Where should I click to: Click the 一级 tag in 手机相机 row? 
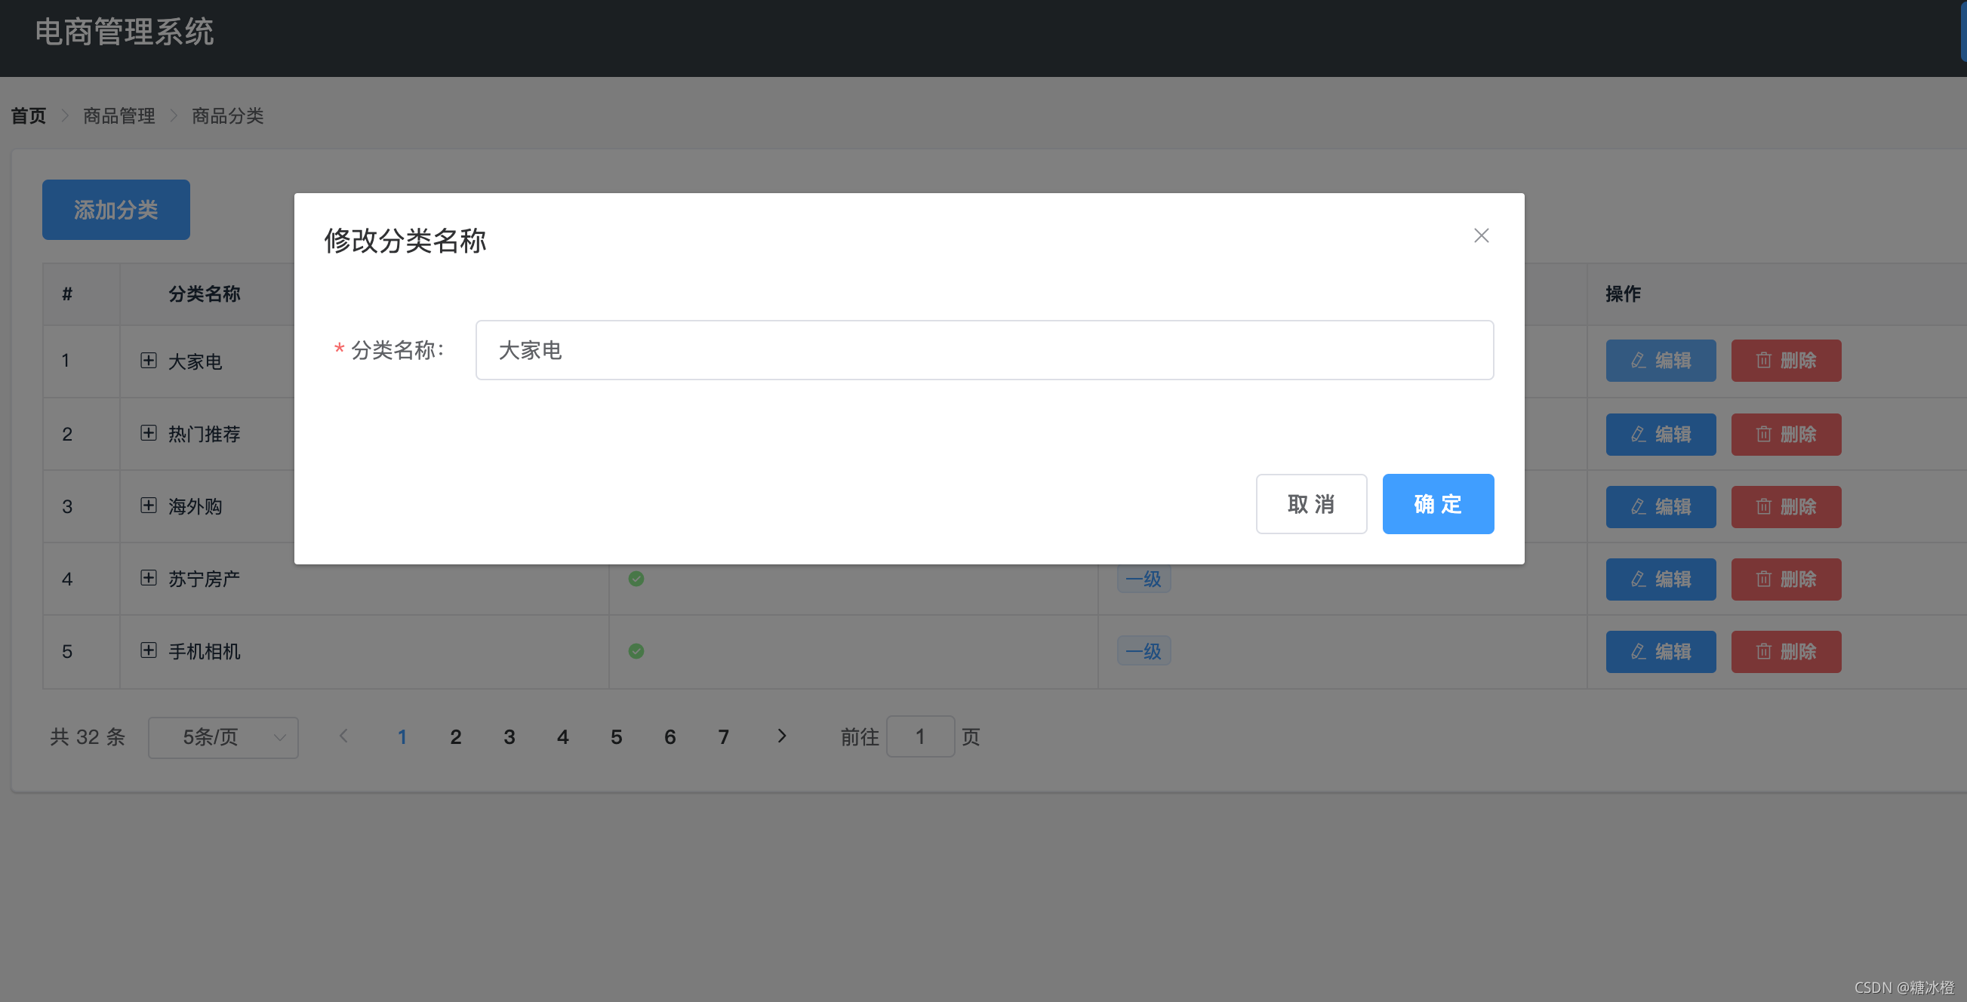coord(1143,651)
